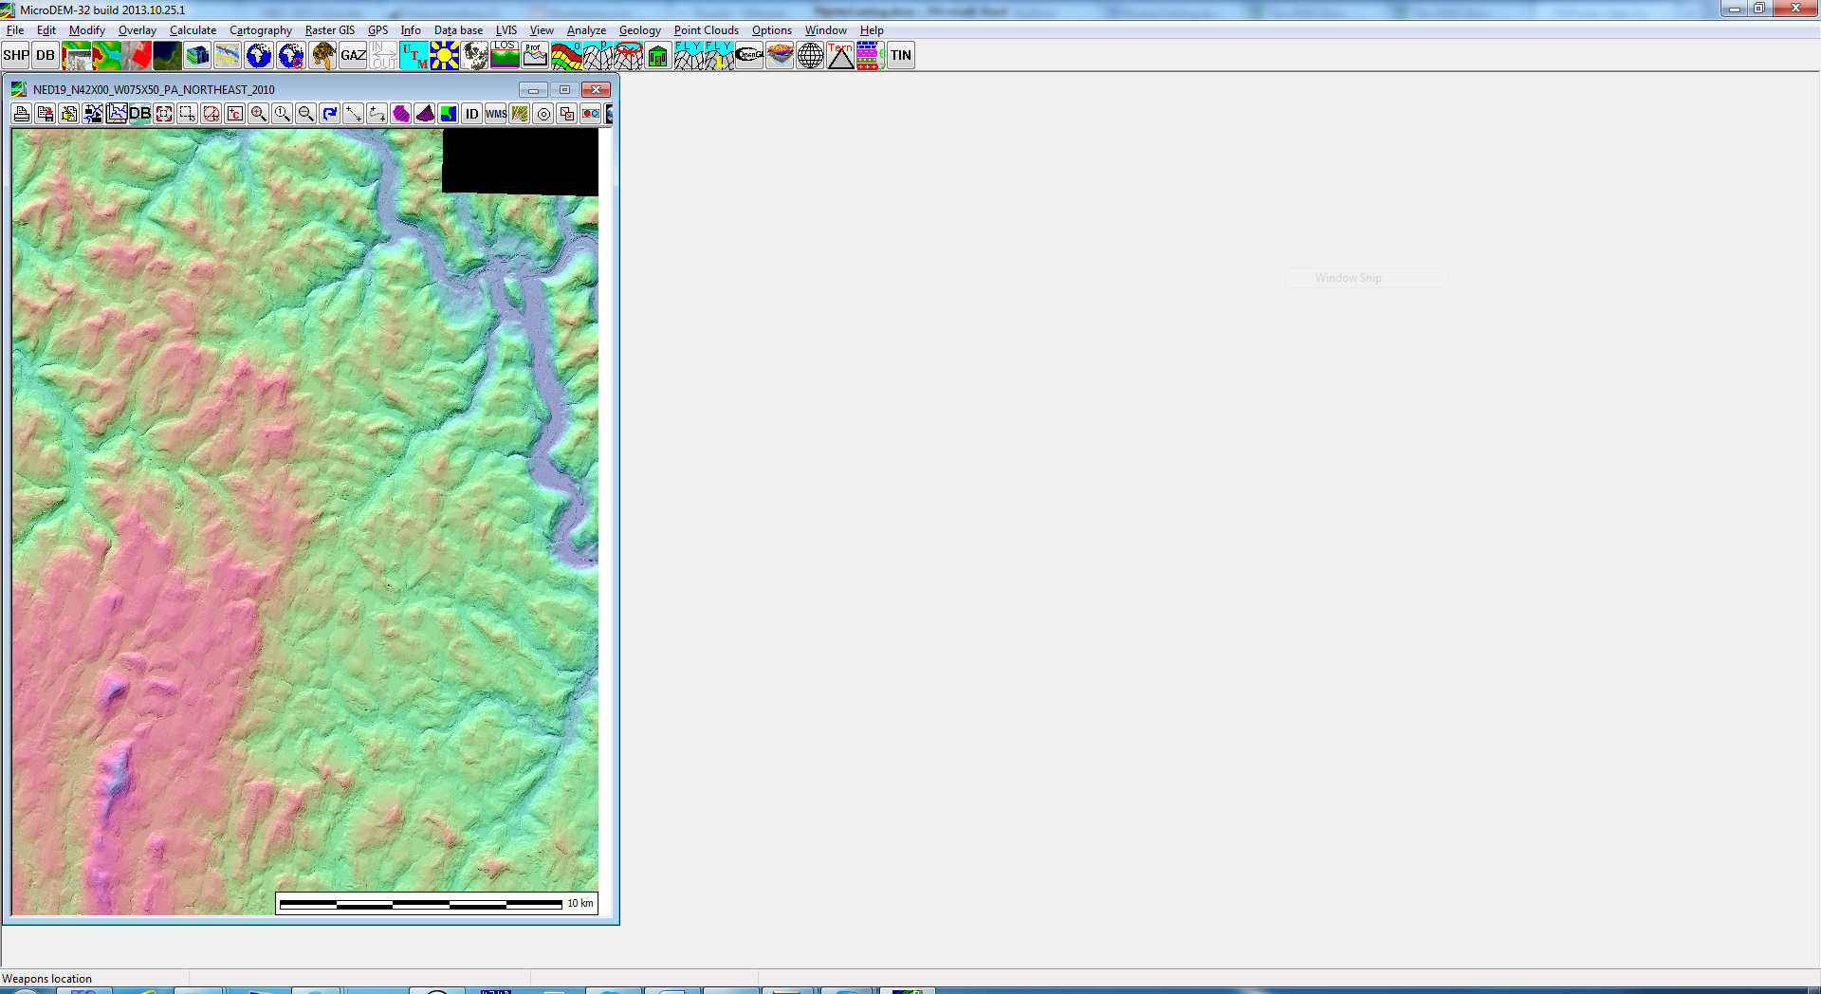Click the OpenGL view icon
1821x994 pixels.
749,56
